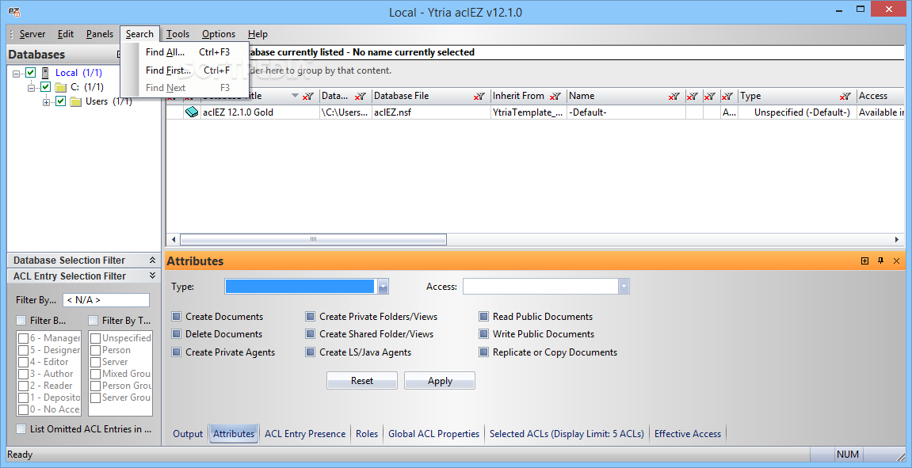Click the filter icon above the 'A...' cell
This screenshot has height=468, width=912.
(727, 97)
